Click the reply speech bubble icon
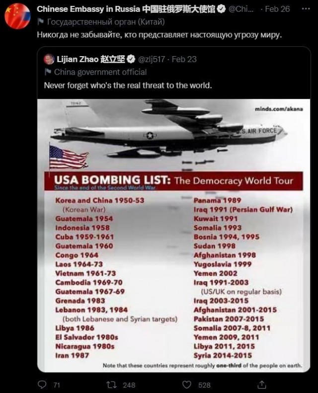Viewport: 318px width, 393px height. tap(43, 385)
